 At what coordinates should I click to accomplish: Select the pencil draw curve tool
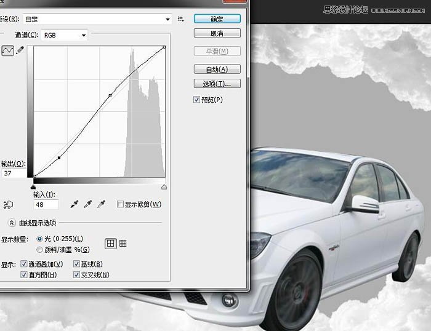(20, 52)
